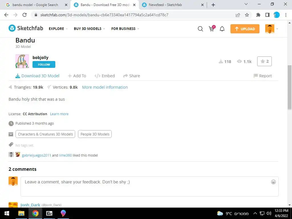Click Add To collection

pyautogui.click(x=77, y=76)
